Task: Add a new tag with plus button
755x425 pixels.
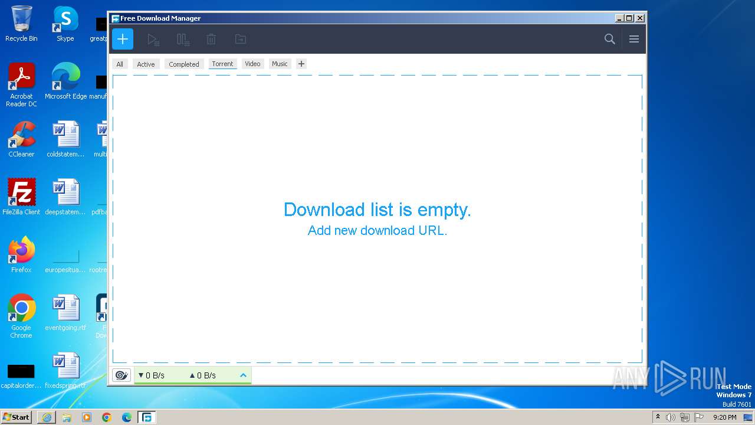Action: tap(301, 64)
